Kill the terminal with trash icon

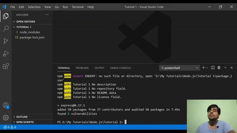pyautogui.click(x=219, y=68)
